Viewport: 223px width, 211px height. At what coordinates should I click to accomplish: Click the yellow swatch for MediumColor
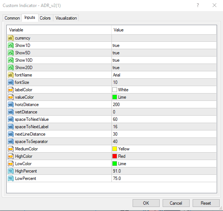click(x=114, y=149)
